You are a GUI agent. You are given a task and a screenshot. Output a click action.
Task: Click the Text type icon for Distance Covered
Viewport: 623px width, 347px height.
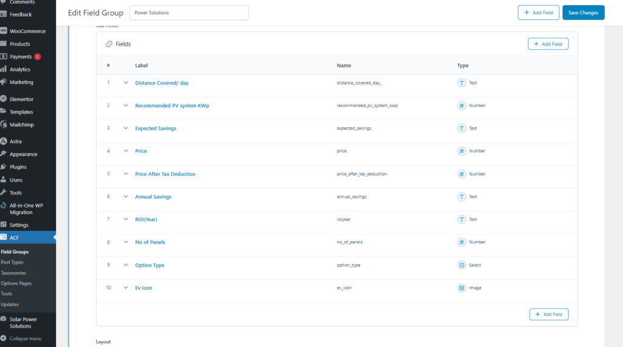461,83
